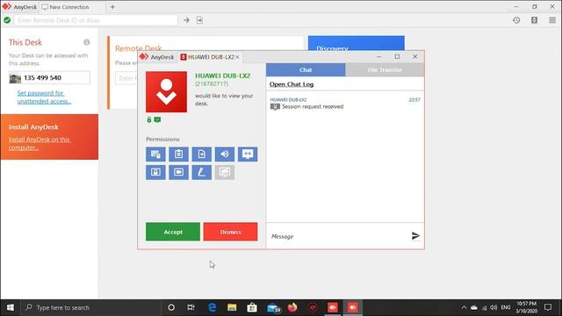Screen dimensions: 562x316
Task: Open Mail app from taskbar
Action: (273, 307)
